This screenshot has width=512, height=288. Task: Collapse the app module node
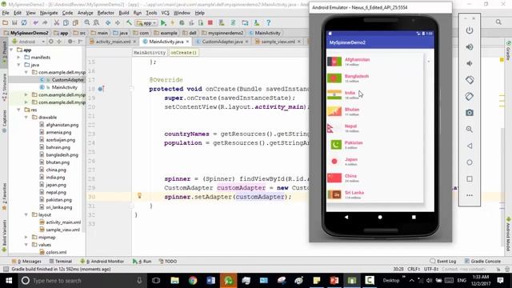point(12,50)
